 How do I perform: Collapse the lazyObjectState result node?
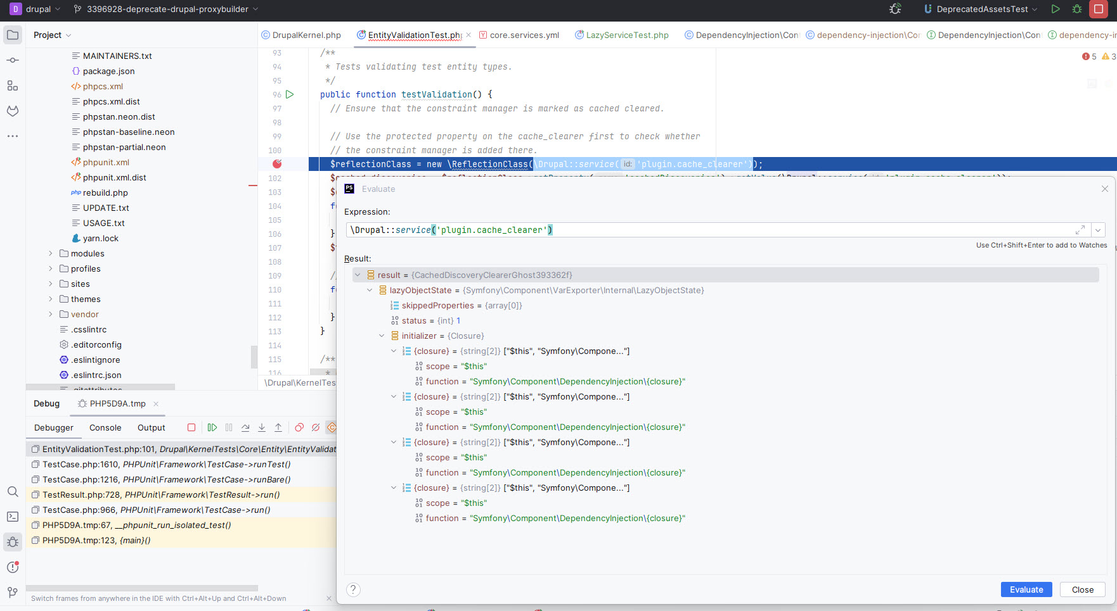click(x=370, y=290)
